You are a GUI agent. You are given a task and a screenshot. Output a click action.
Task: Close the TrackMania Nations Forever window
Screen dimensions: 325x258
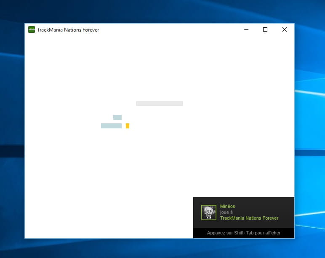[285, 29]
